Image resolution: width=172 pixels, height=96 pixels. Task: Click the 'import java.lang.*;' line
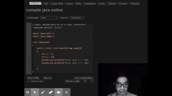(x=43, y=36)
